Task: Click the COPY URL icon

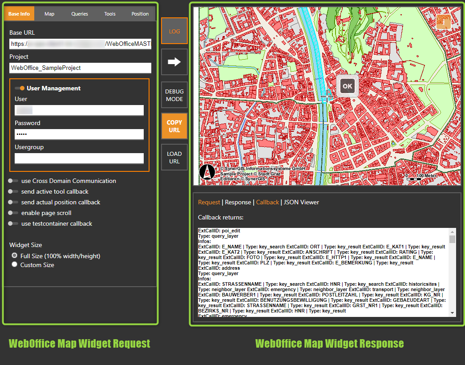Action: point(174,126)
